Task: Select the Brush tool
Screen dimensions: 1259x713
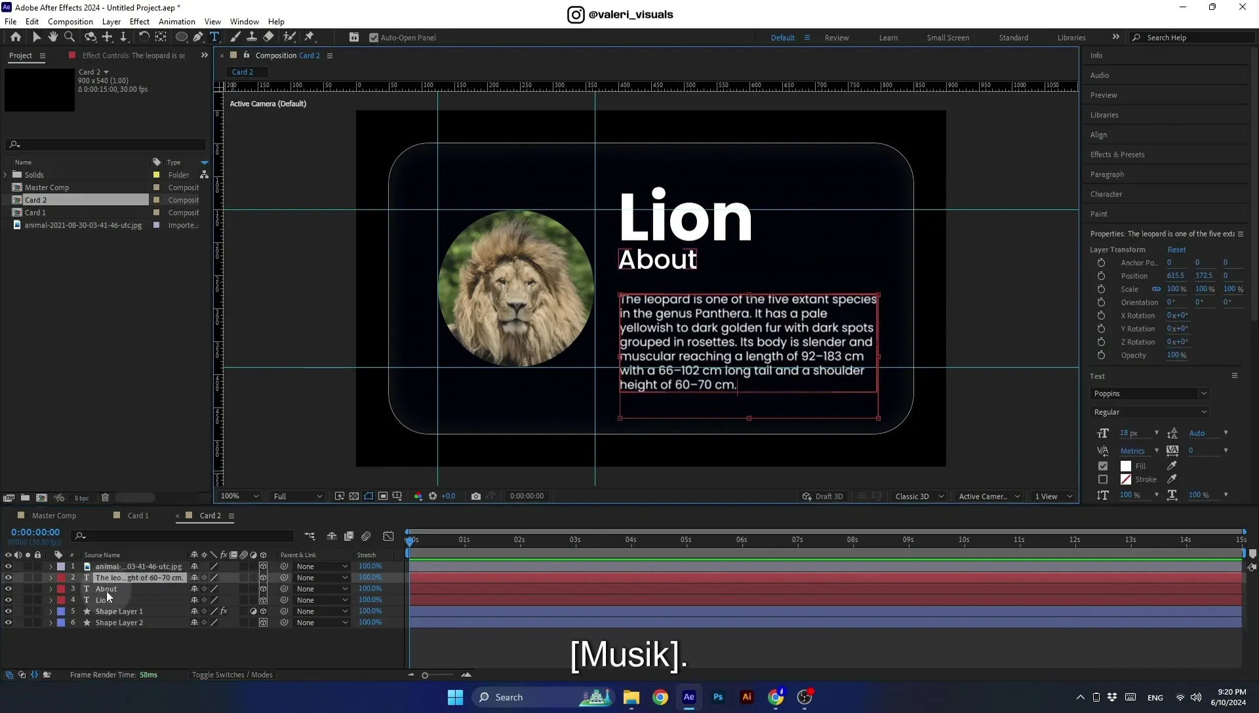Action: [235, 37]
